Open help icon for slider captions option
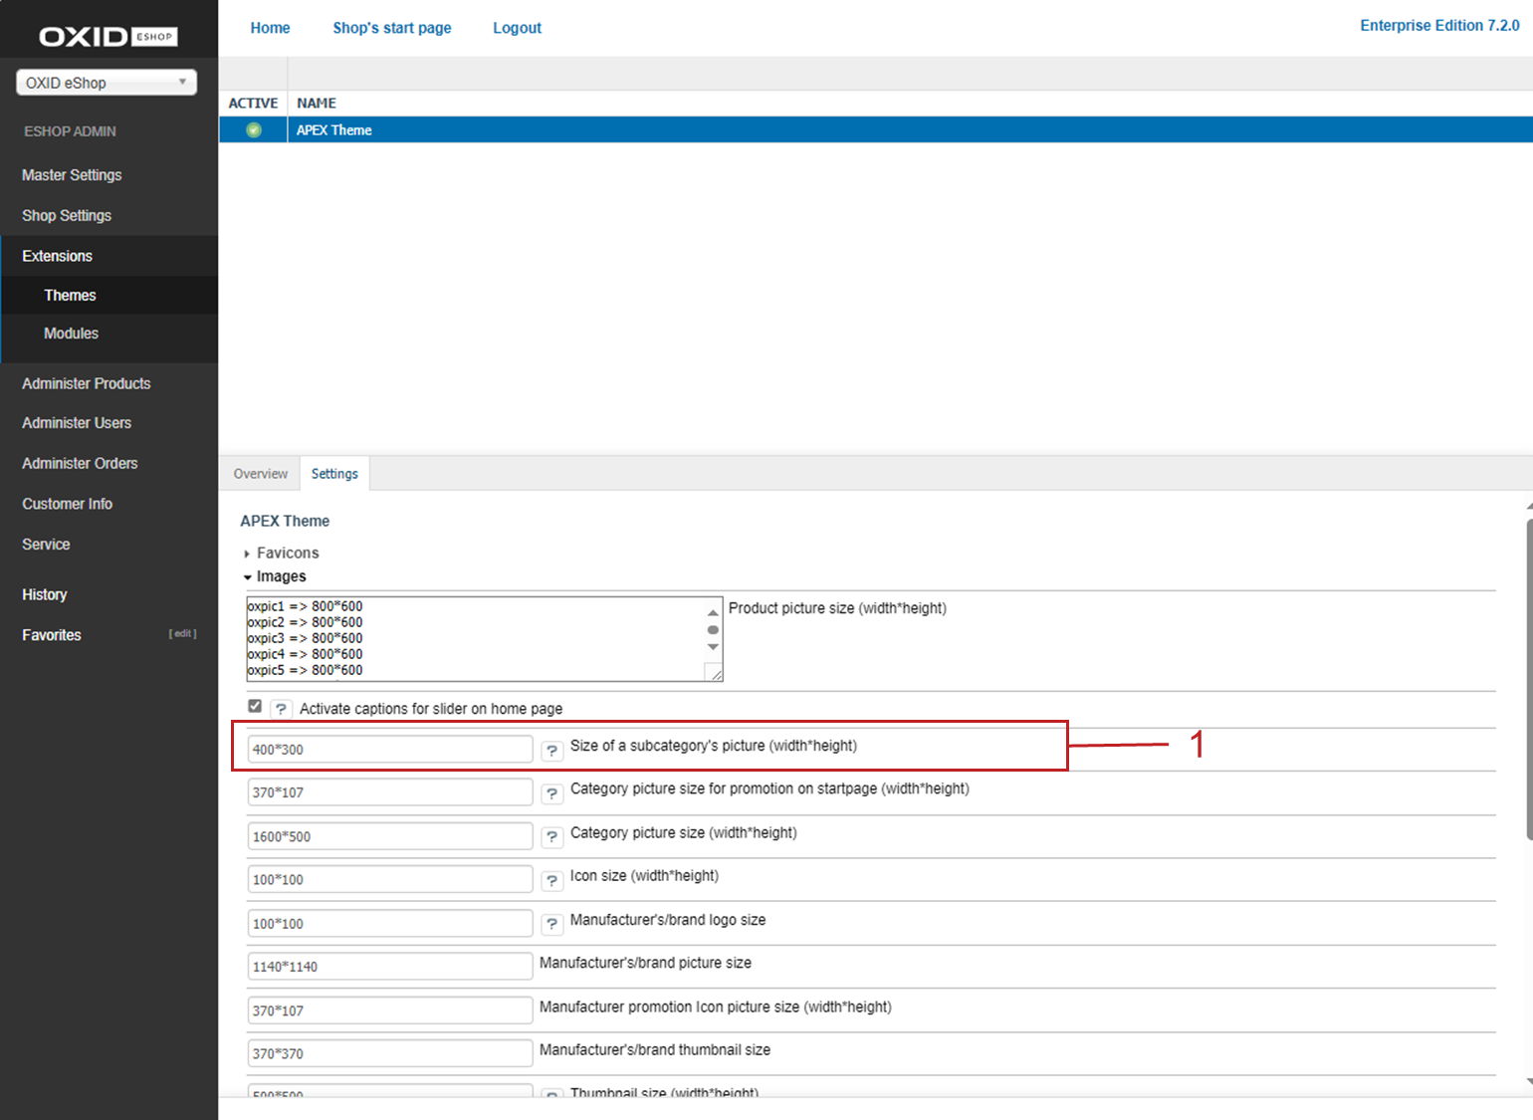 tap(281, 709)
